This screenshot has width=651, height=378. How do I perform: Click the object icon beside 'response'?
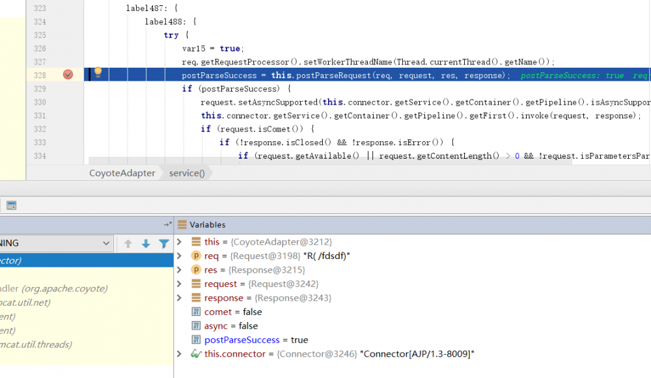[196, 297]
